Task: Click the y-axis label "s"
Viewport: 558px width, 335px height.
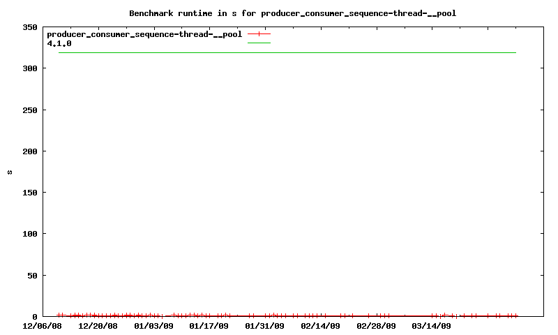Action: (9, 172)
